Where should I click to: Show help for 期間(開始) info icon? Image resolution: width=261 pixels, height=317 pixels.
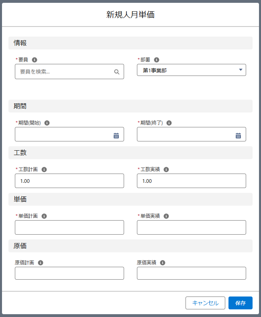pyautogui.click(x=47, y=123)
